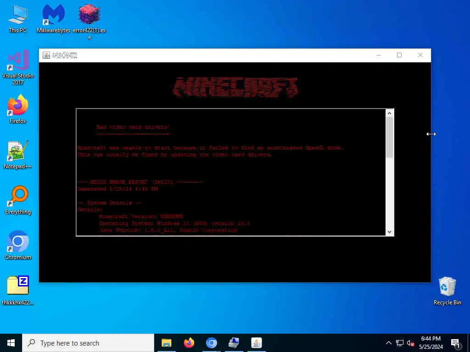Click the taskbar search box
The width and height of the screenshot is (470, 352).
coord(88,343)
